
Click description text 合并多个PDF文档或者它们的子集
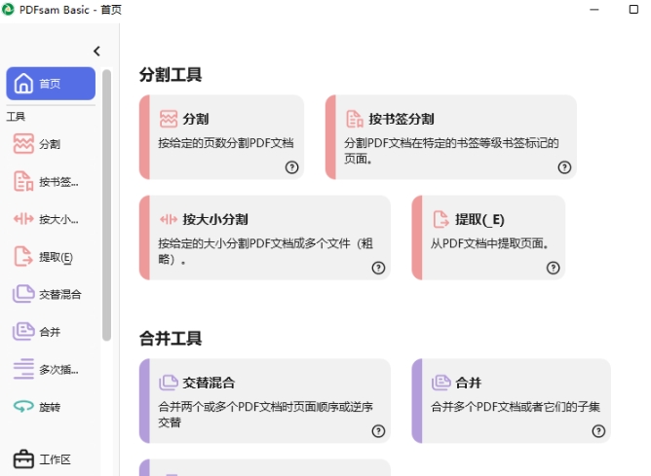pos(516,407)
